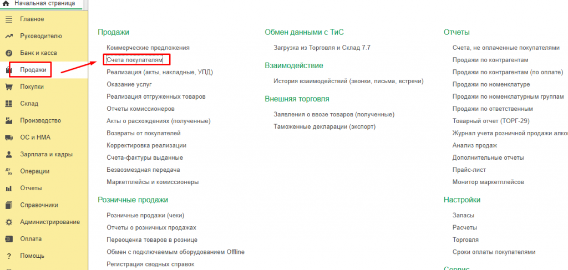Switch to the Начальная страница tab
The image size is (568, 270).
pos(42,4)
